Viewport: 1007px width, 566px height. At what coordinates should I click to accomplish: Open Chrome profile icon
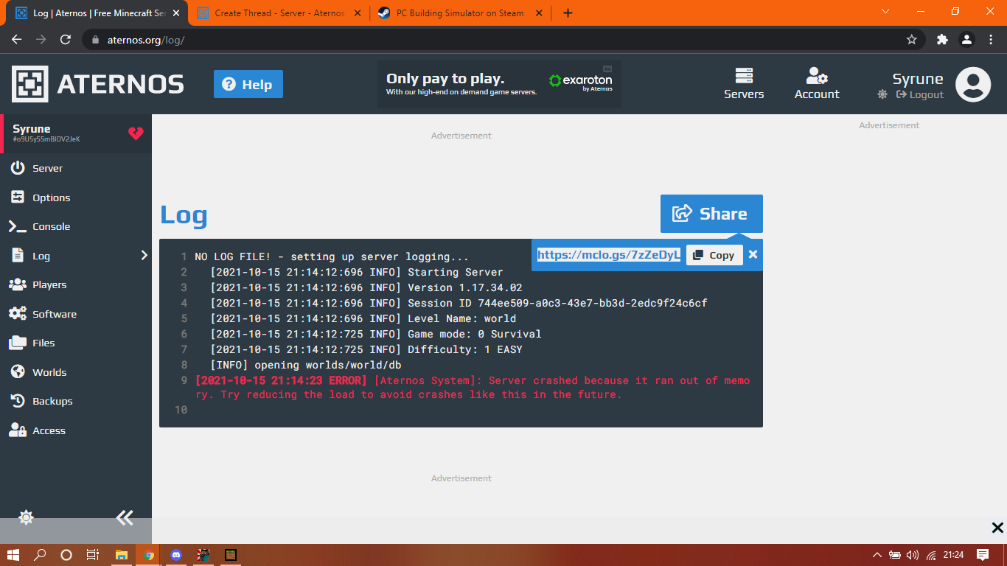(x=966, y=40)
